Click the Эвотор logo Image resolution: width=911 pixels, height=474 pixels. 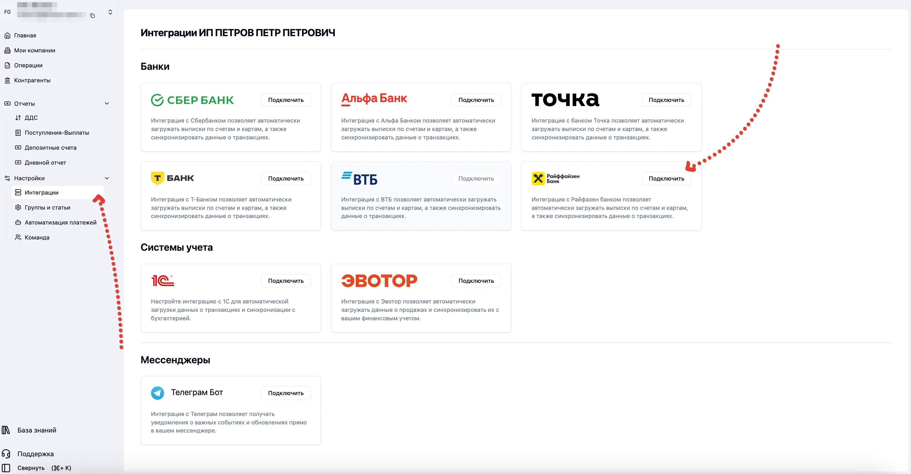379,281
